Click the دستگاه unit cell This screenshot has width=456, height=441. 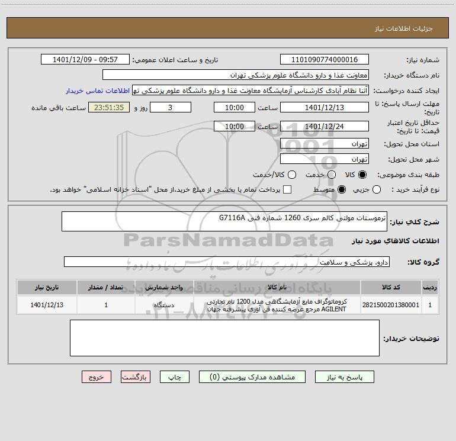(164, 305)
